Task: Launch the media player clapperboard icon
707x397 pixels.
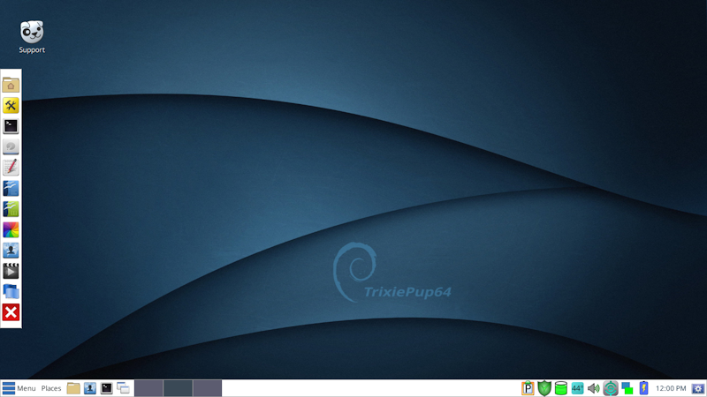Action: [x=11, y=271]
